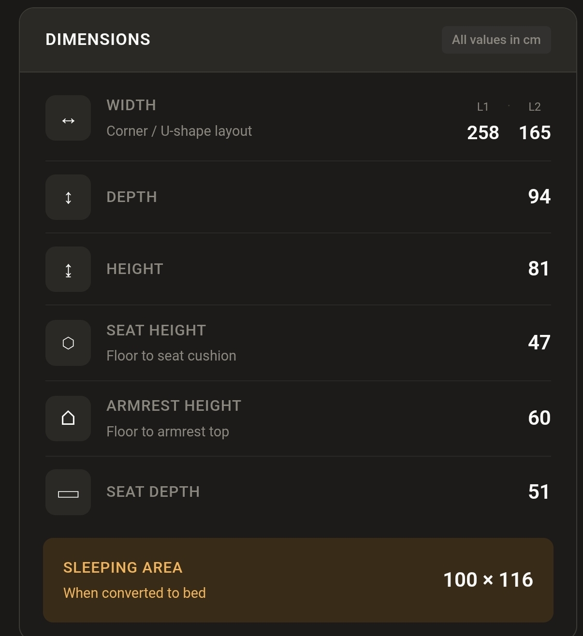Image resolution: width=583 pixels, height=636 pixels.
Task: Click the Seat Height value 47
Action: (539, 343)
